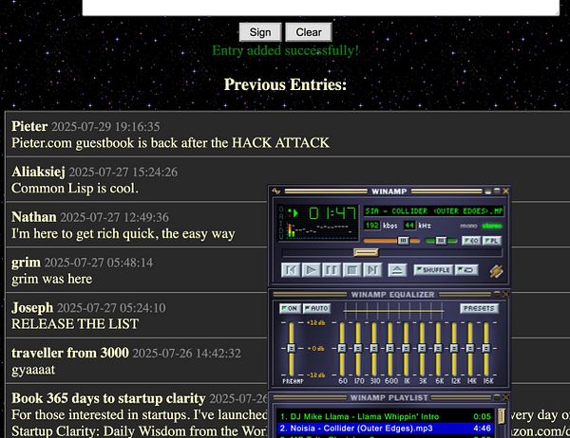Image resolution: width=570 pixels, height=438 pixels.
Task: Select playlist track DJ Mike Llama Intro
Action: 386,416
